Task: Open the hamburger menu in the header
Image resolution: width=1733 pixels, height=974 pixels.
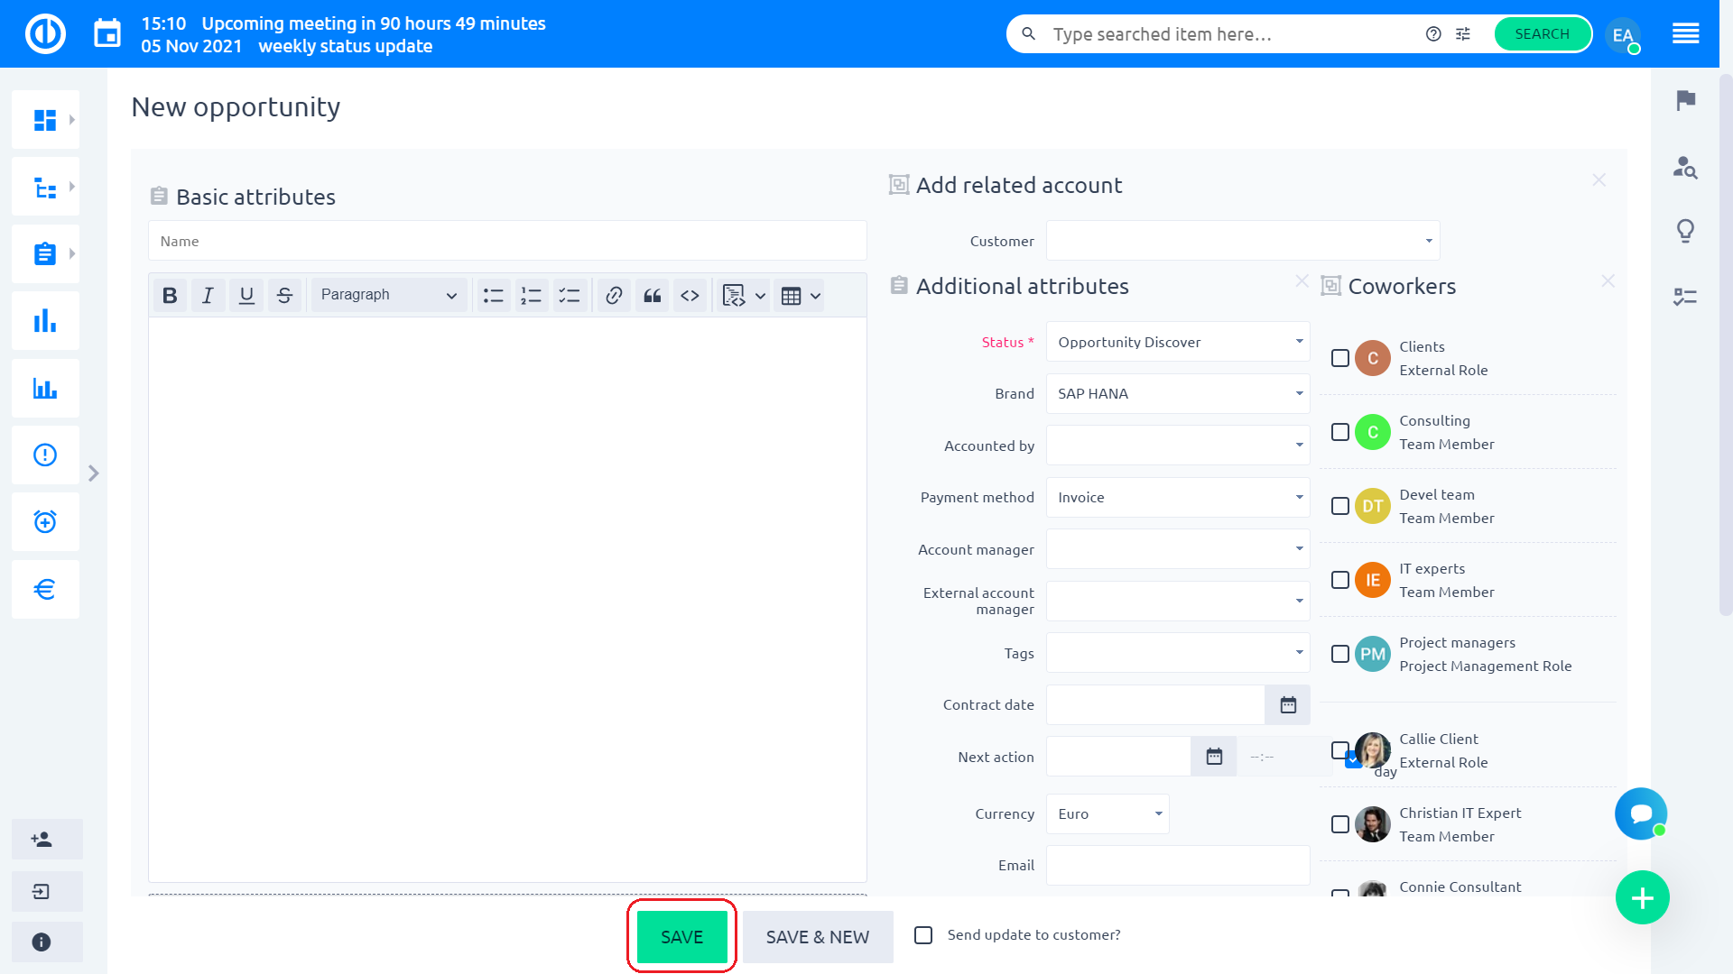Action: coord(1685,34)
